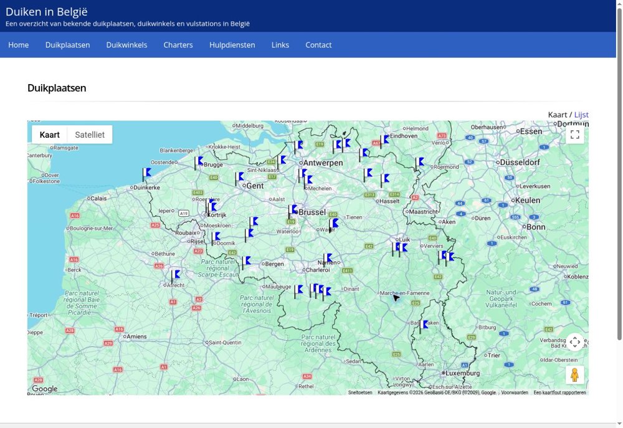Select the dive flag near Duinkerke coast
Viewport: 623px width, 428px height.
click(x=146, y=174)
